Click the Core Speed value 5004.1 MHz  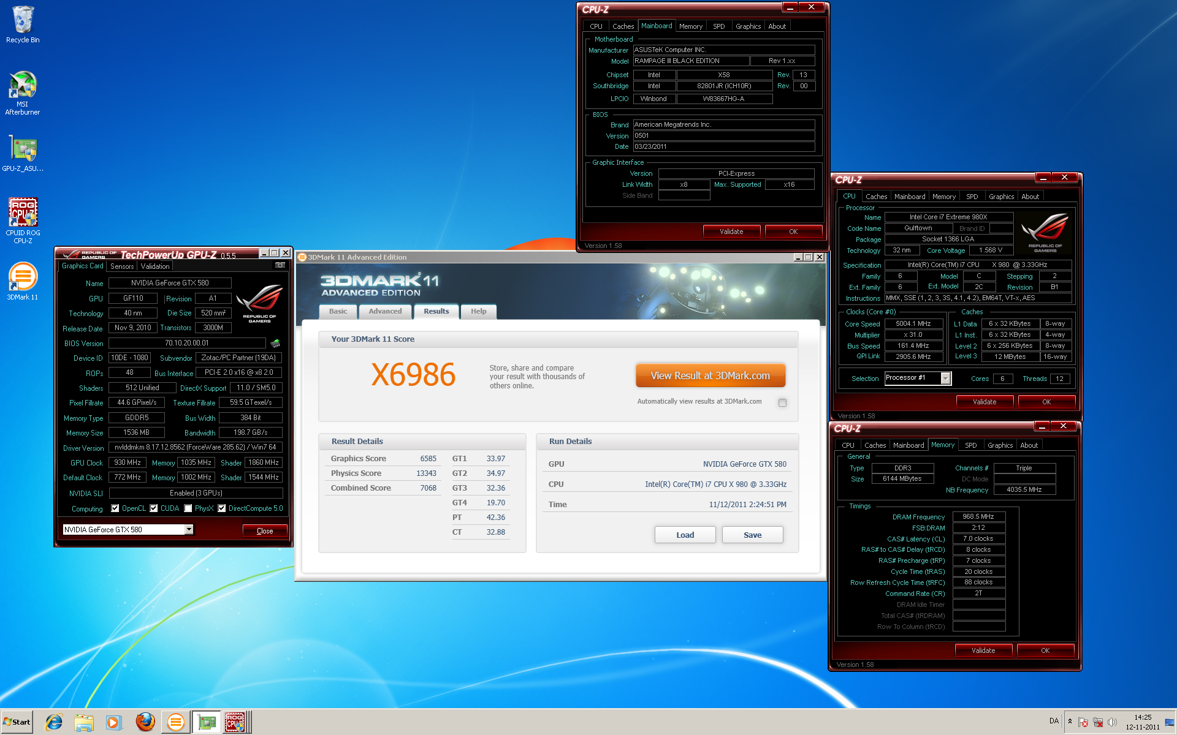coord(913,323)
